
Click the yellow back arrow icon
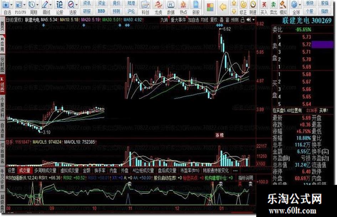pos(223,7)
